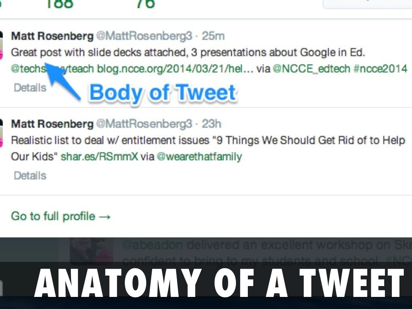Screen dimensions: 412x309
Task: Click Matt Rosenberg's name on the second tweet
Action: click(x=51, y=124)
